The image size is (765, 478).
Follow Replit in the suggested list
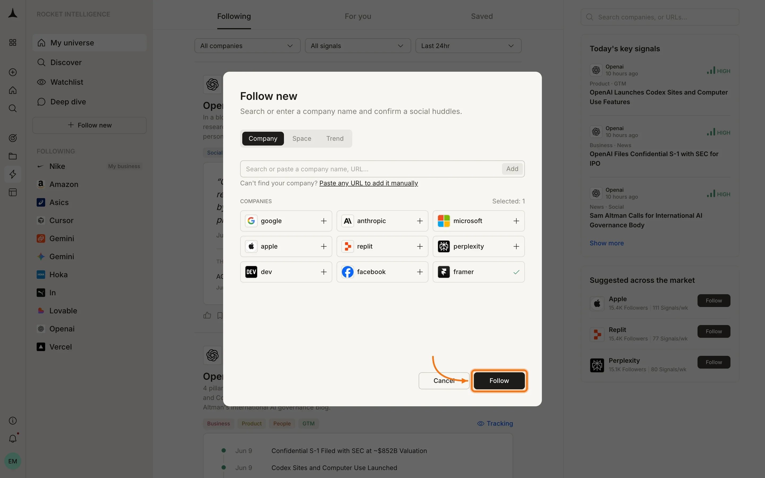[x=713, y=331]
